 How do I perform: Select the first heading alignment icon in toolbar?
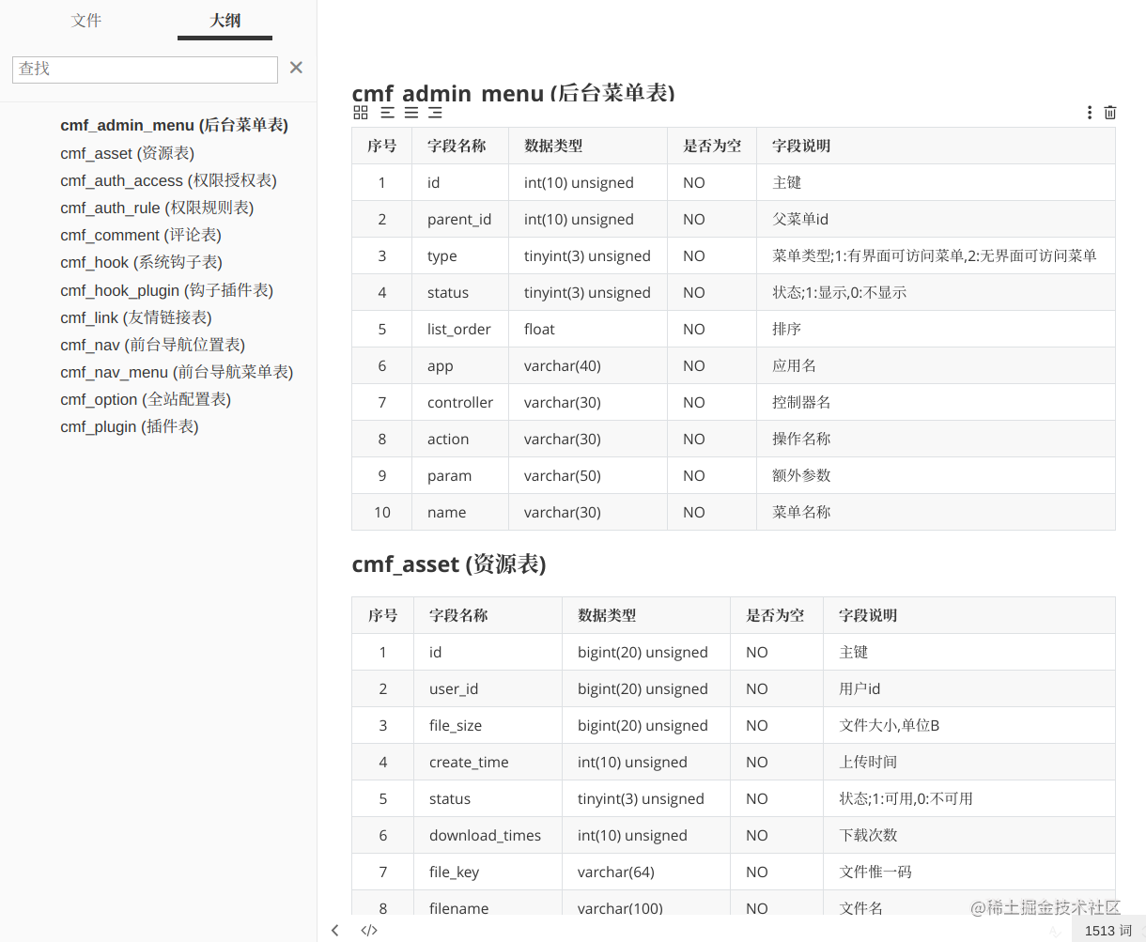point(386,112)
